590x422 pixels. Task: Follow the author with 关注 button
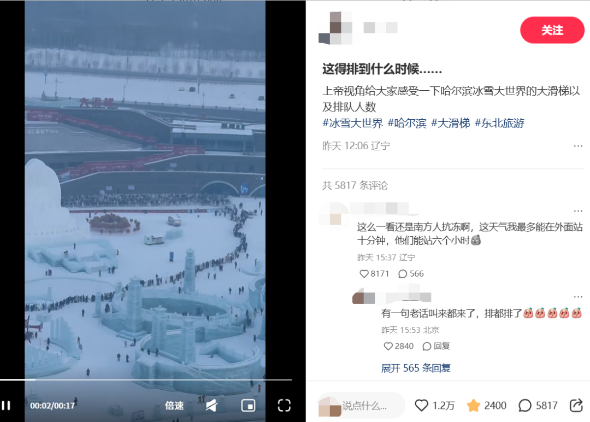pyautogui.click(x=552, y=30)
